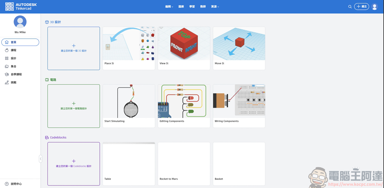This screenshot has width=384, height=188.
Task: Open the Rocket to Mars card
Action: click(184, 164)
